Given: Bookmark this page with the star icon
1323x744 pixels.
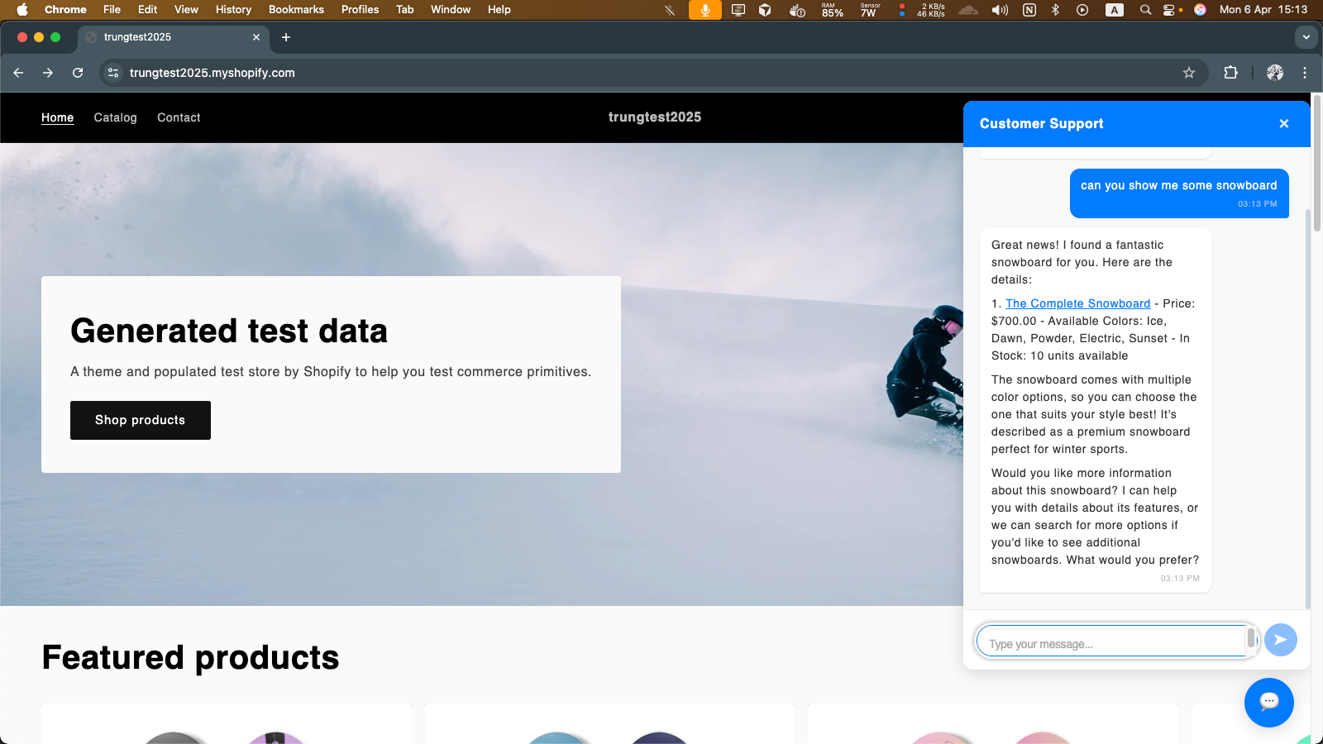Looking at the screenshot, I should tap(1189, 73).
